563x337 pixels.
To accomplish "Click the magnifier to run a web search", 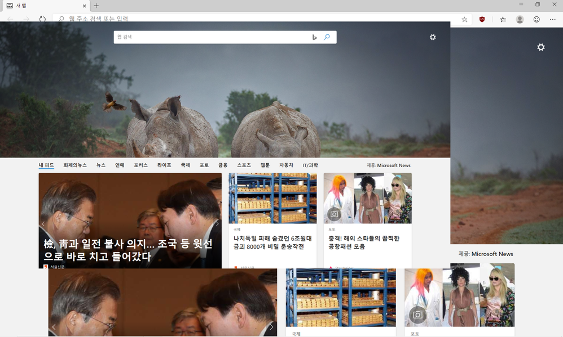I will [327, 37].
